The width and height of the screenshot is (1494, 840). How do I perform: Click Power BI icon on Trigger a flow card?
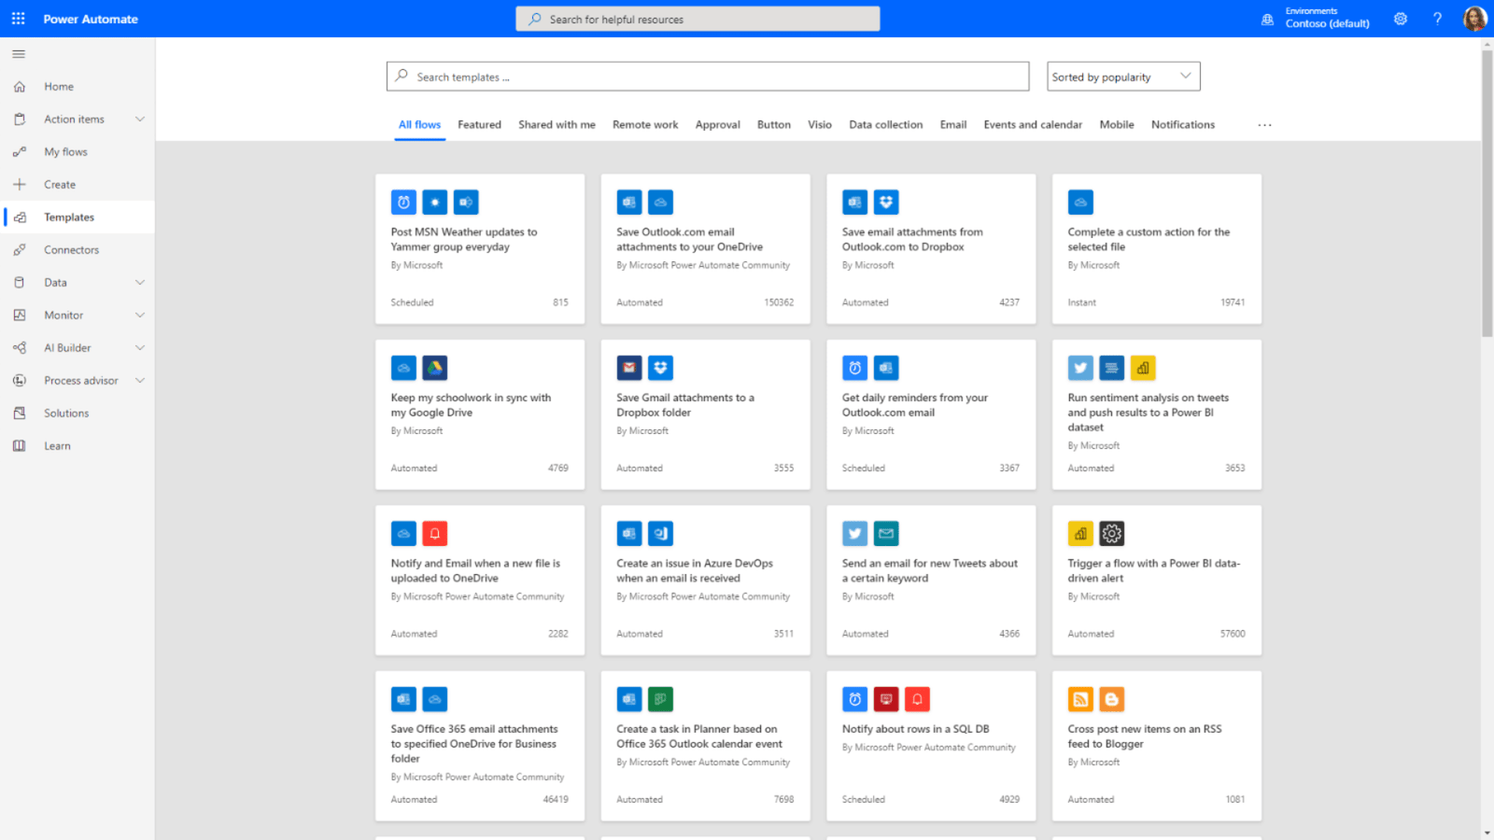tap(1080, 534)
